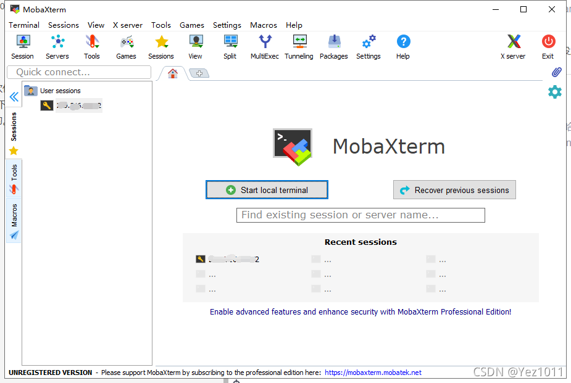Open the mobaxterm.mobatek.net link
The width and height of the screenshot is (571, 383).
click(373, 373)
